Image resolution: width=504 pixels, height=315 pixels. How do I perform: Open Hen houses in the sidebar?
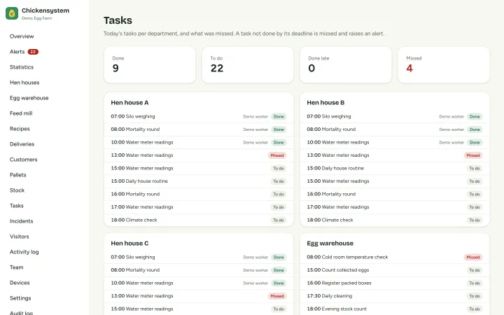click(24, 83)
